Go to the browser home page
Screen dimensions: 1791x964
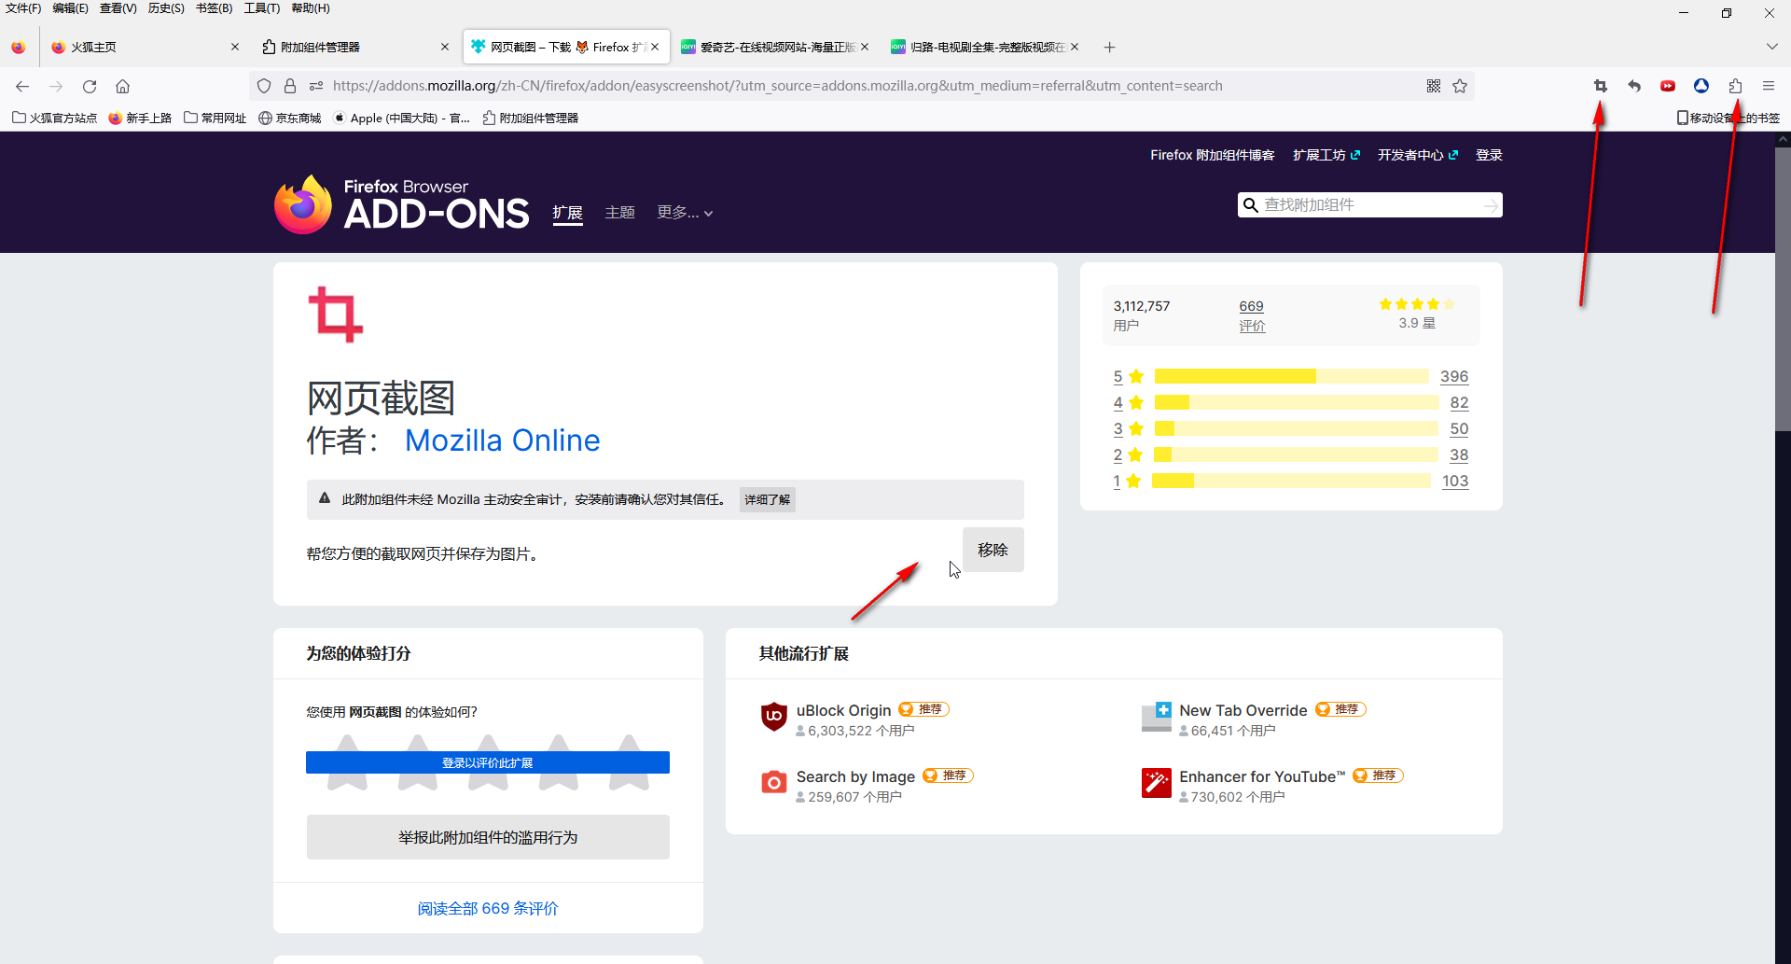coord(122,86)
